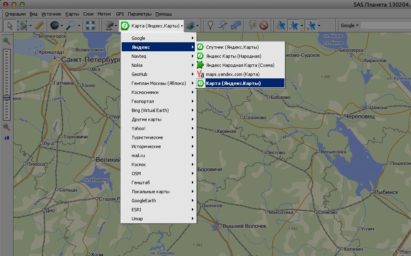Open the dropdown arrow beside network source icon
This screenshot has height=256, width=411.
[x=116, y=26]
